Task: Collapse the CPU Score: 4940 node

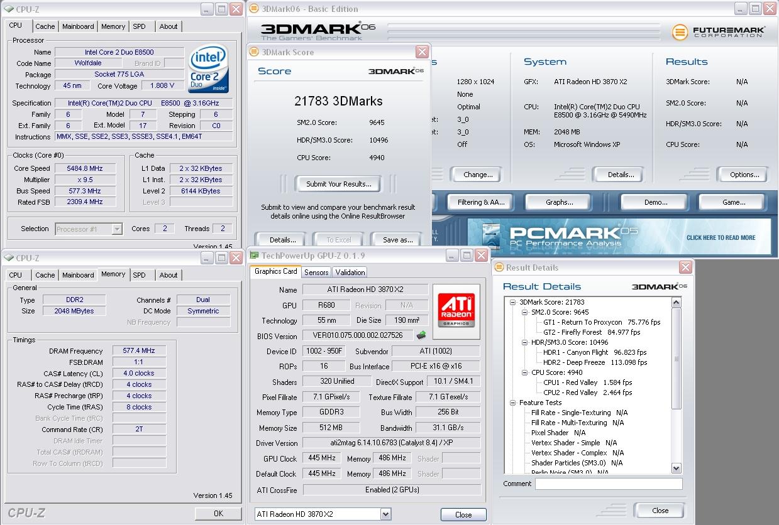Action: pos(525,372)
